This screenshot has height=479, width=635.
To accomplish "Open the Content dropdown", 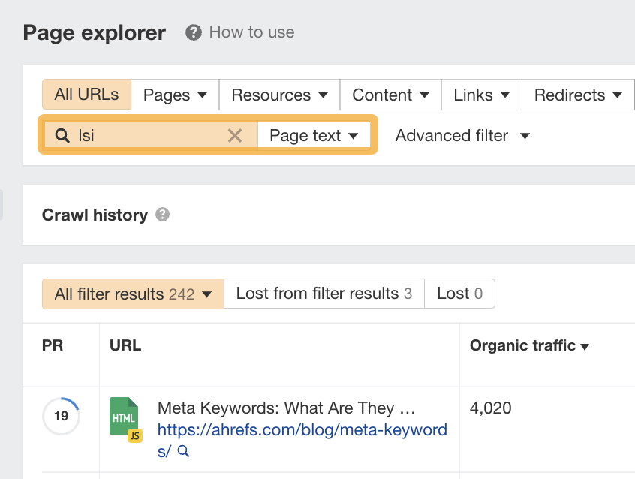I will pyautogui.click(x=390, y=95).
